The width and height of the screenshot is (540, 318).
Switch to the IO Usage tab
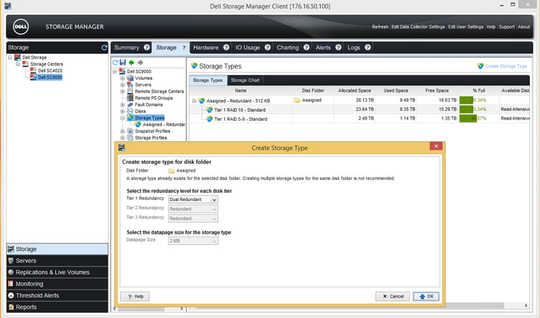[248, 48]
